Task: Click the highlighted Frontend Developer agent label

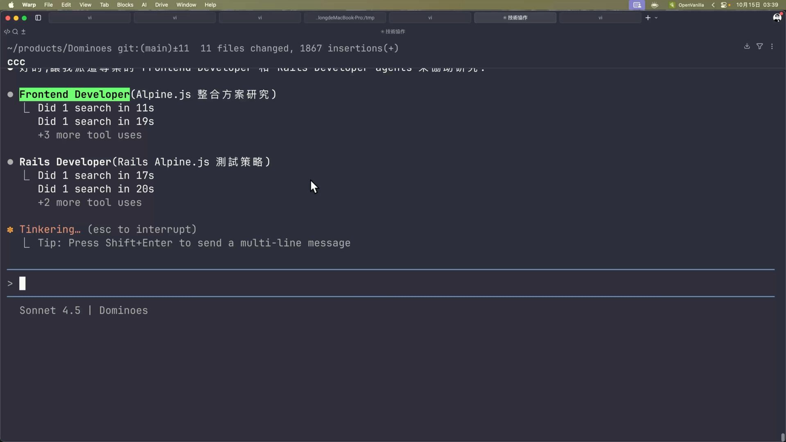Action: (74, 95)
